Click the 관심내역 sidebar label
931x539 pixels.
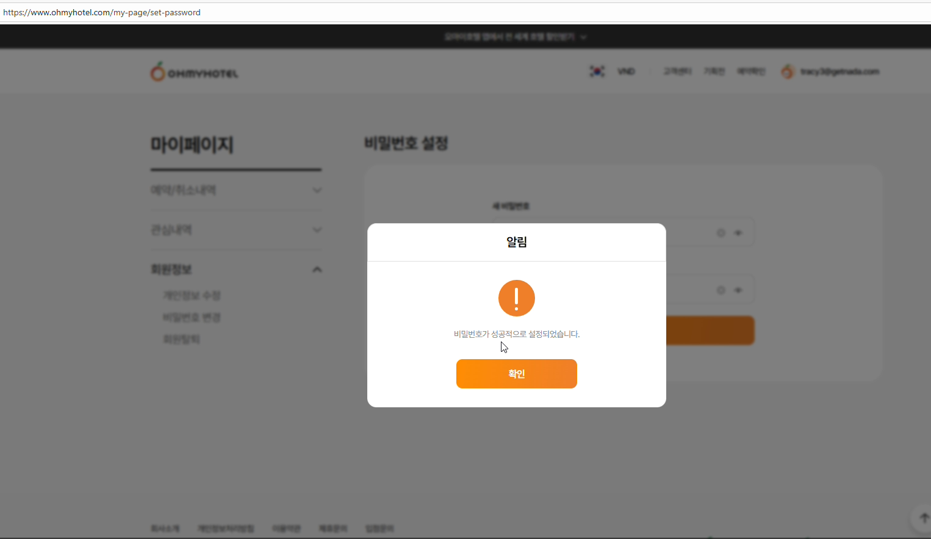171,230
